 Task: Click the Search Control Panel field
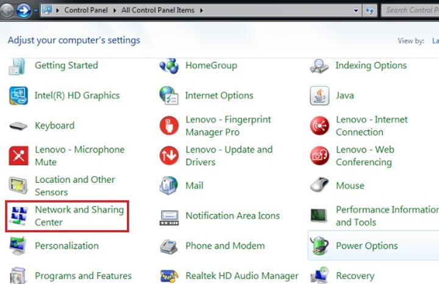pos(410,10)
